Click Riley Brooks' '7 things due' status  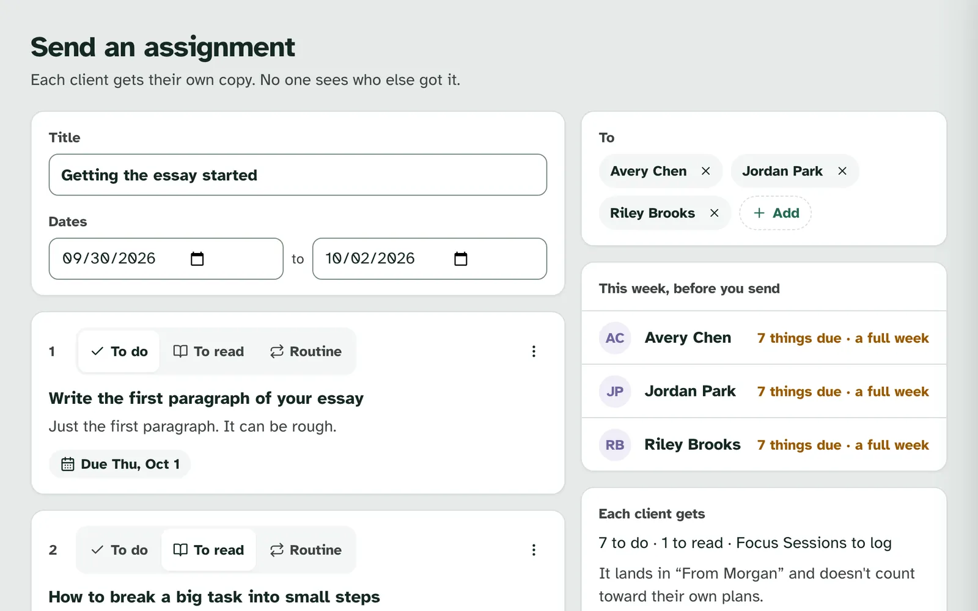tap(843, 445)
